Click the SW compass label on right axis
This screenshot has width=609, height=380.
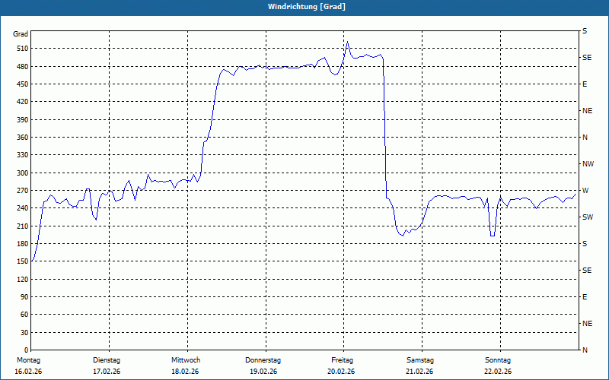[x=587, y=217]
